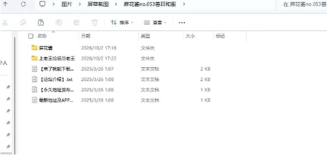Select the 最新地址及APP text file icon
The height and width of the screenshot is (155, 327).
click(x=34, y=100)
